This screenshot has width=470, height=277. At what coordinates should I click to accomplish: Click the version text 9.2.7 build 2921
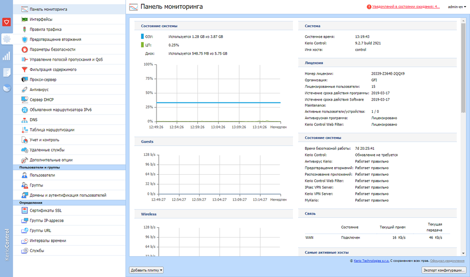pyautogui.click(x=368, y=43)
